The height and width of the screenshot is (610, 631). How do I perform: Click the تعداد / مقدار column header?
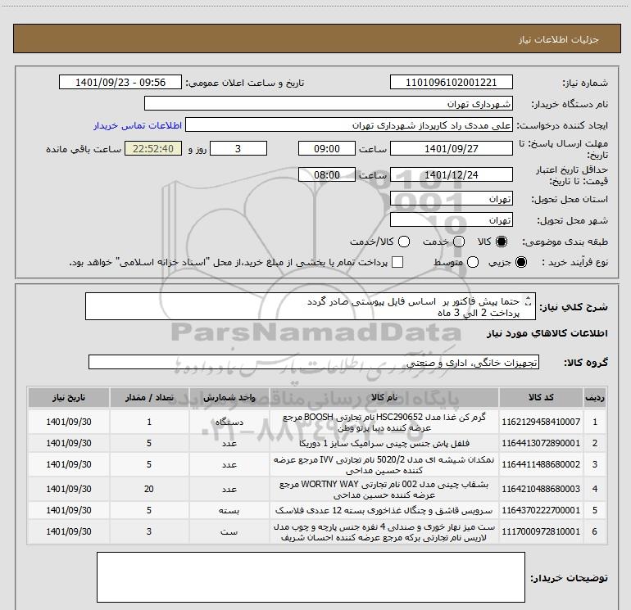tap(149, 397)
